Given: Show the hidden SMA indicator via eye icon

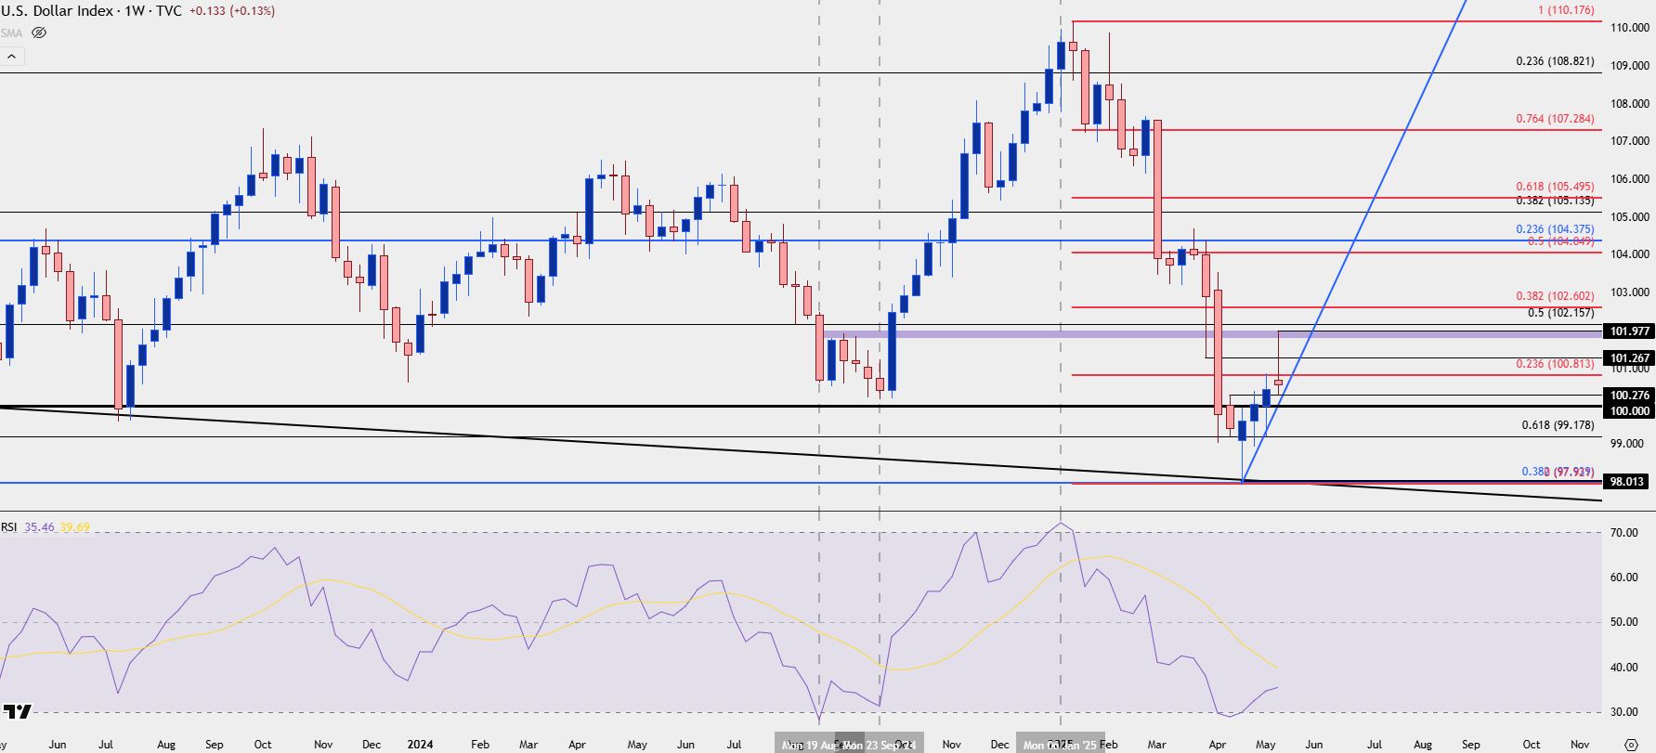Looking at the screenshot, I should 39,32.
